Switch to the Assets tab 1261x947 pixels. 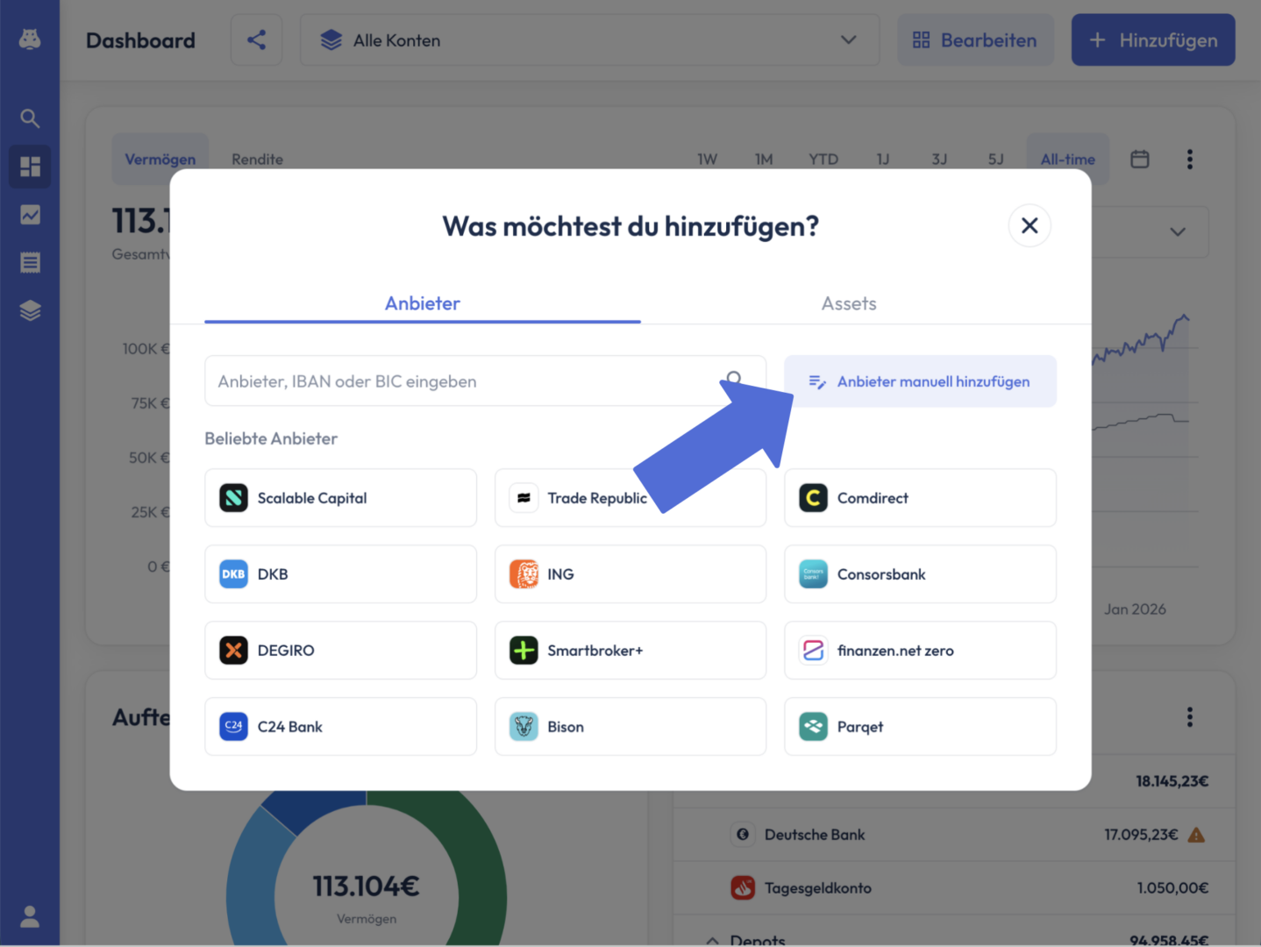click(x=849, y=303)
